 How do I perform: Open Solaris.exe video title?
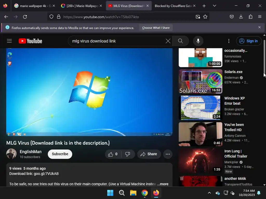pos(234,72)
